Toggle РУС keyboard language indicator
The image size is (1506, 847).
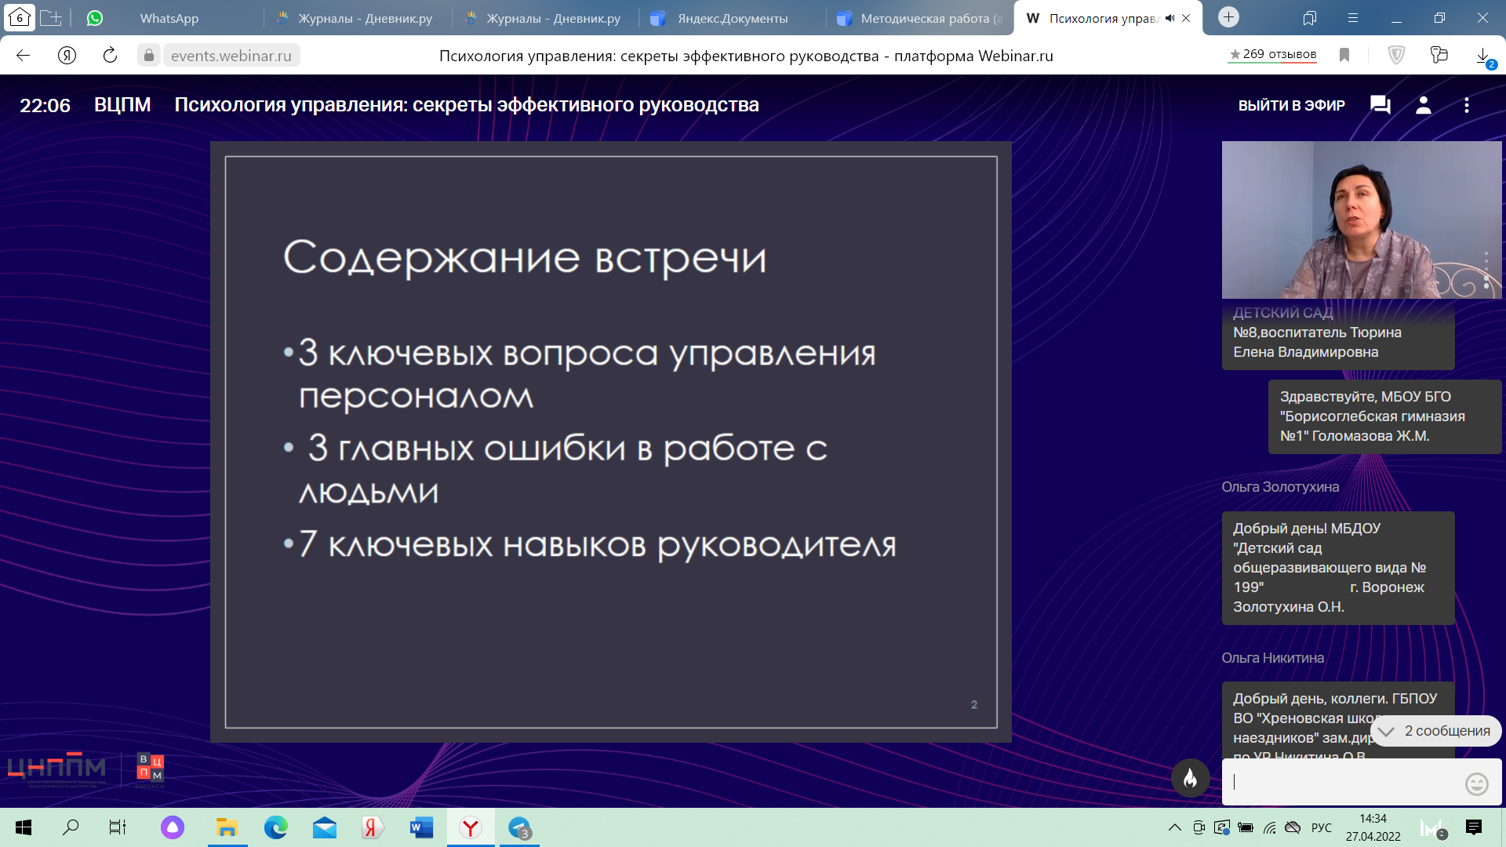click(1321, 827)
